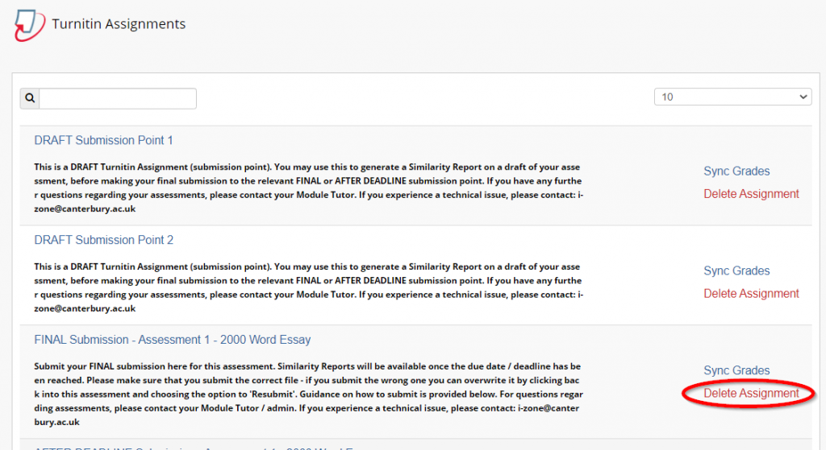Open DRAFT Submission Point 2 link

point(104,240)
